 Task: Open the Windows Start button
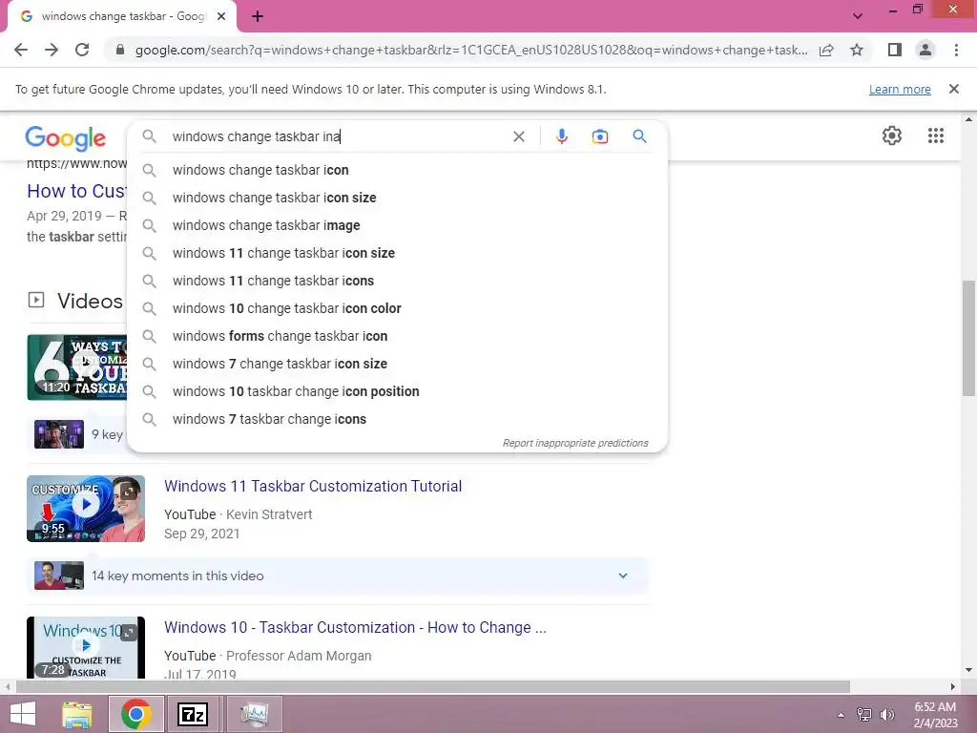[x=23, y=714]
